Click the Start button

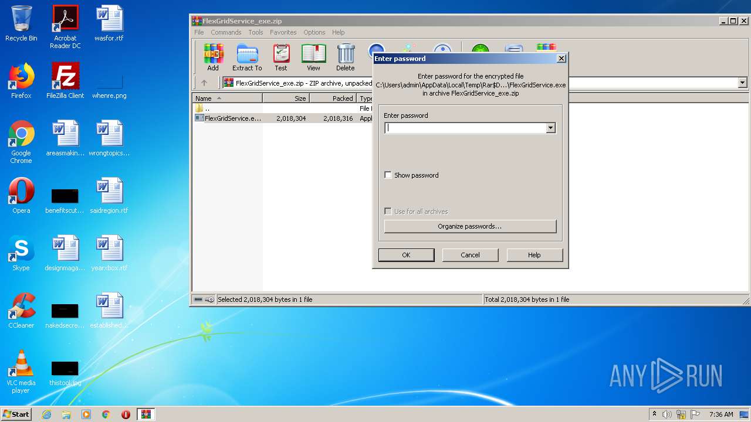(x=16, y=414)
